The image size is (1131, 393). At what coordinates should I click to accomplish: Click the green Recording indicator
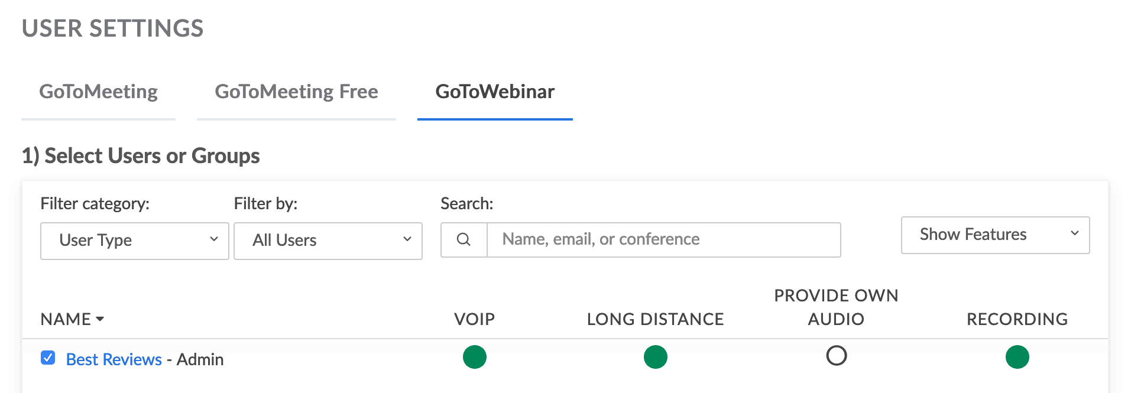(1016, 357)
